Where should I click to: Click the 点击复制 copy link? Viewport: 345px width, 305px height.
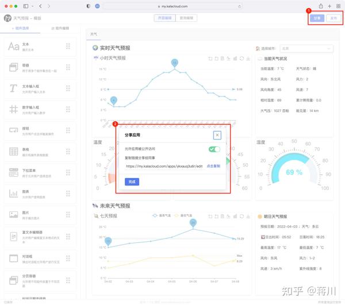point(213,166)
